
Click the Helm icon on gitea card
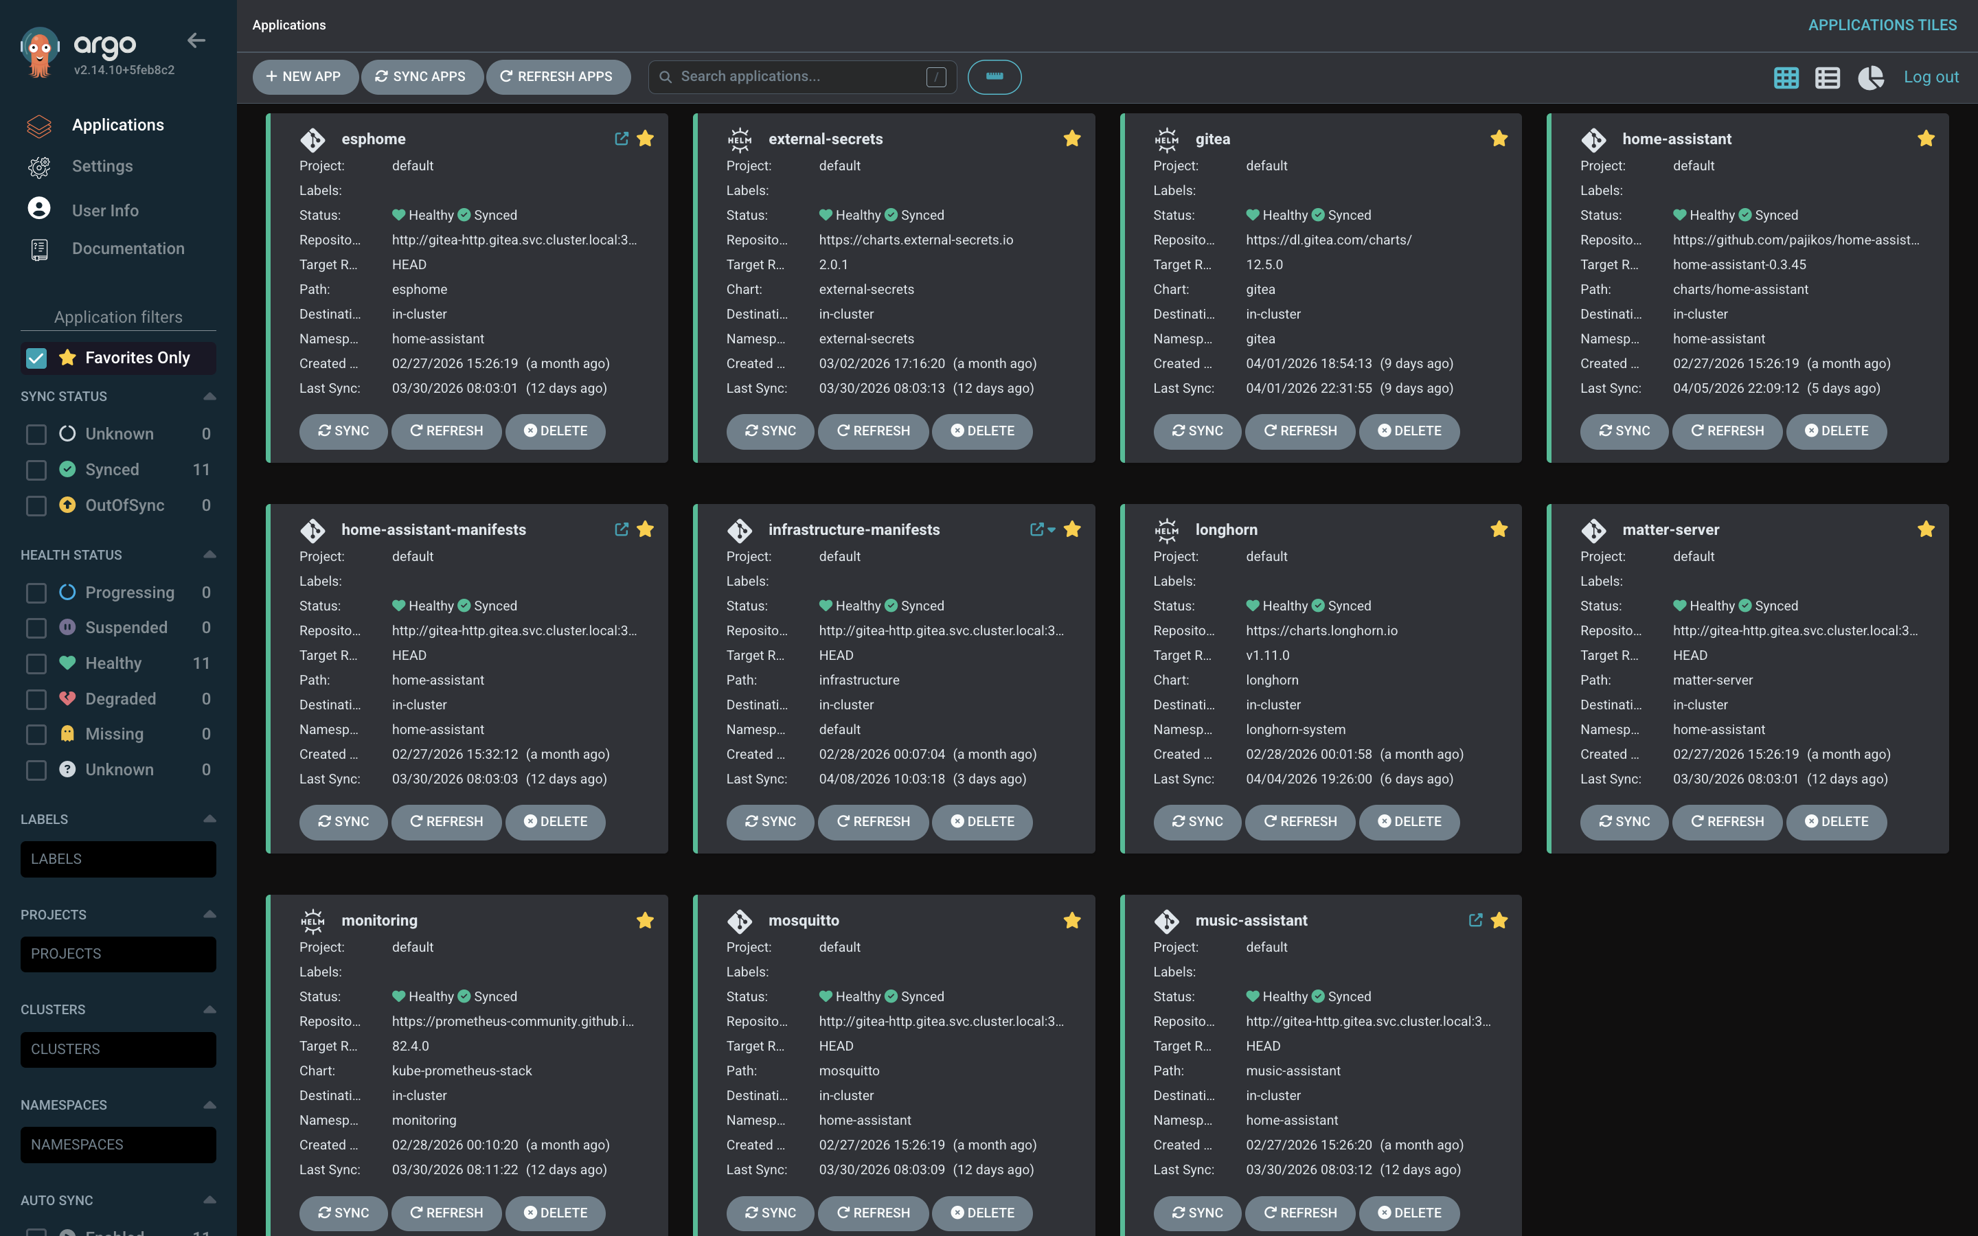click(1166, 140)
